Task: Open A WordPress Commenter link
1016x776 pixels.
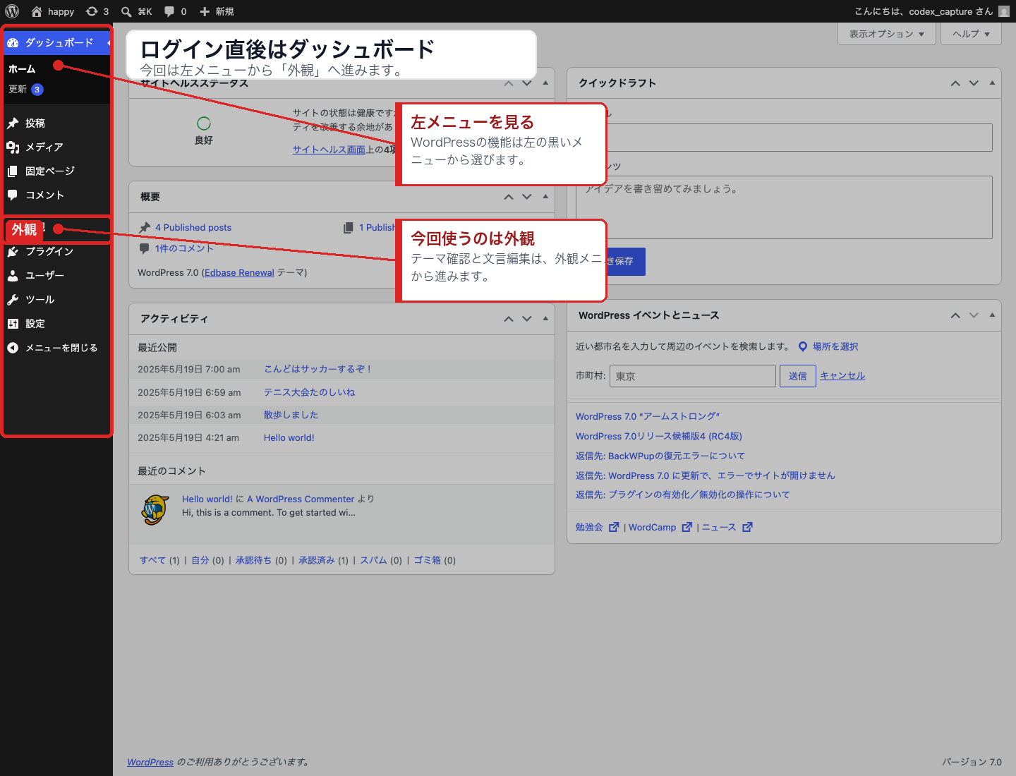Action: [x=301, y=499]
